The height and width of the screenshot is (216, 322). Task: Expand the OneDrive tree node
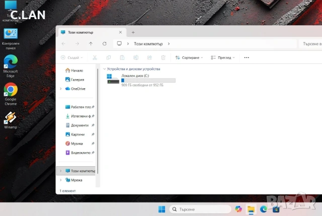tap(61, 89)
